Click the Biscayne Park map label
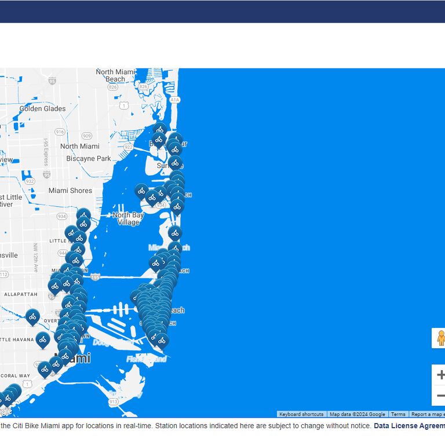The width and height of the screenshot is (445, 445). [x=89, y=158]
